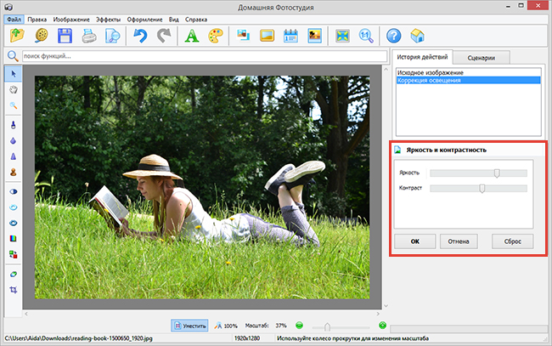Open the Эффекты menu
The height and width of the screenshot is (346, 552).
(109, 20)
